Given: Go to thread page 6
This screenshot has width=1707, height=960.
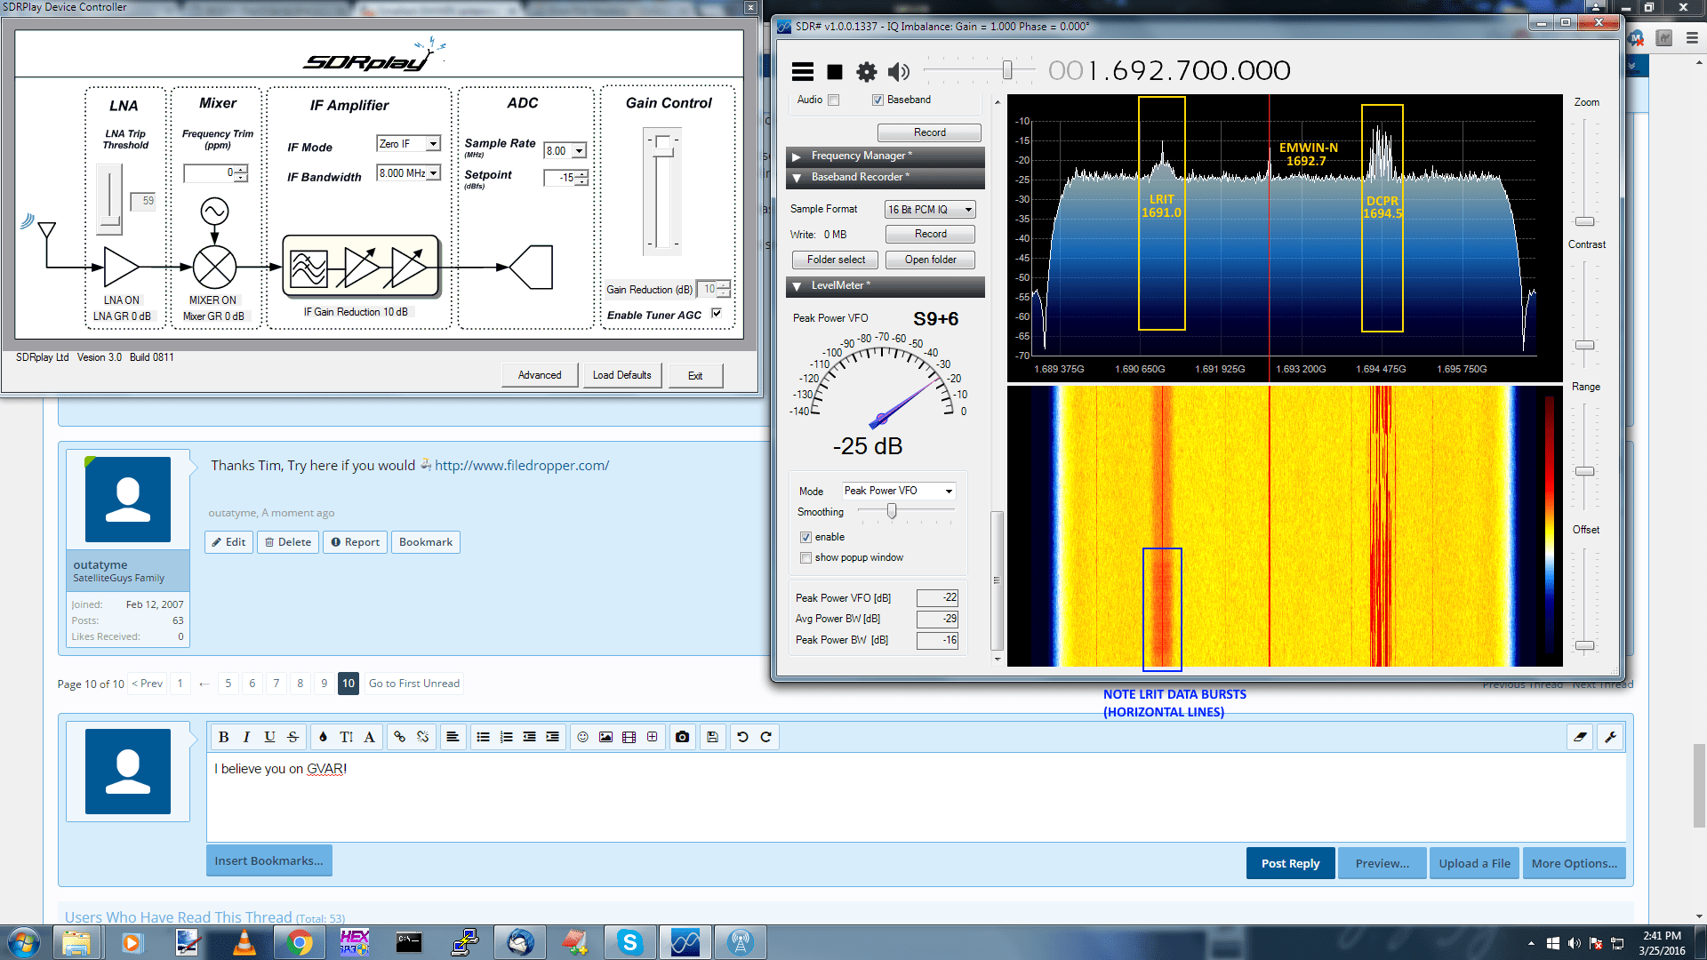Looking at the screenshot, I should 252,684.
